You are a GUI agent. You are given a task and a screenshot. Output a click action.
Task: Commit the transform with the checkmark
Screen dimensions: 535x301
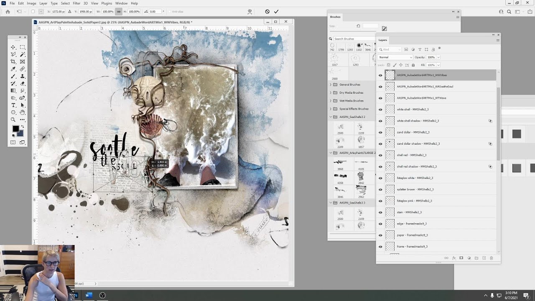pos(276,12)
